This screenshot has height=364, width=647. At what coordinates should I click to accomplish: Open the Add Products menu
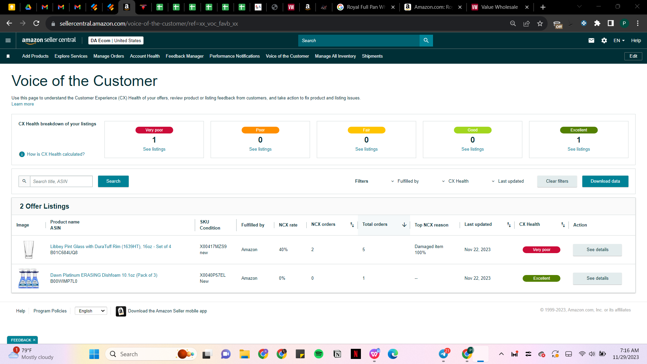[x=35, y=56]
